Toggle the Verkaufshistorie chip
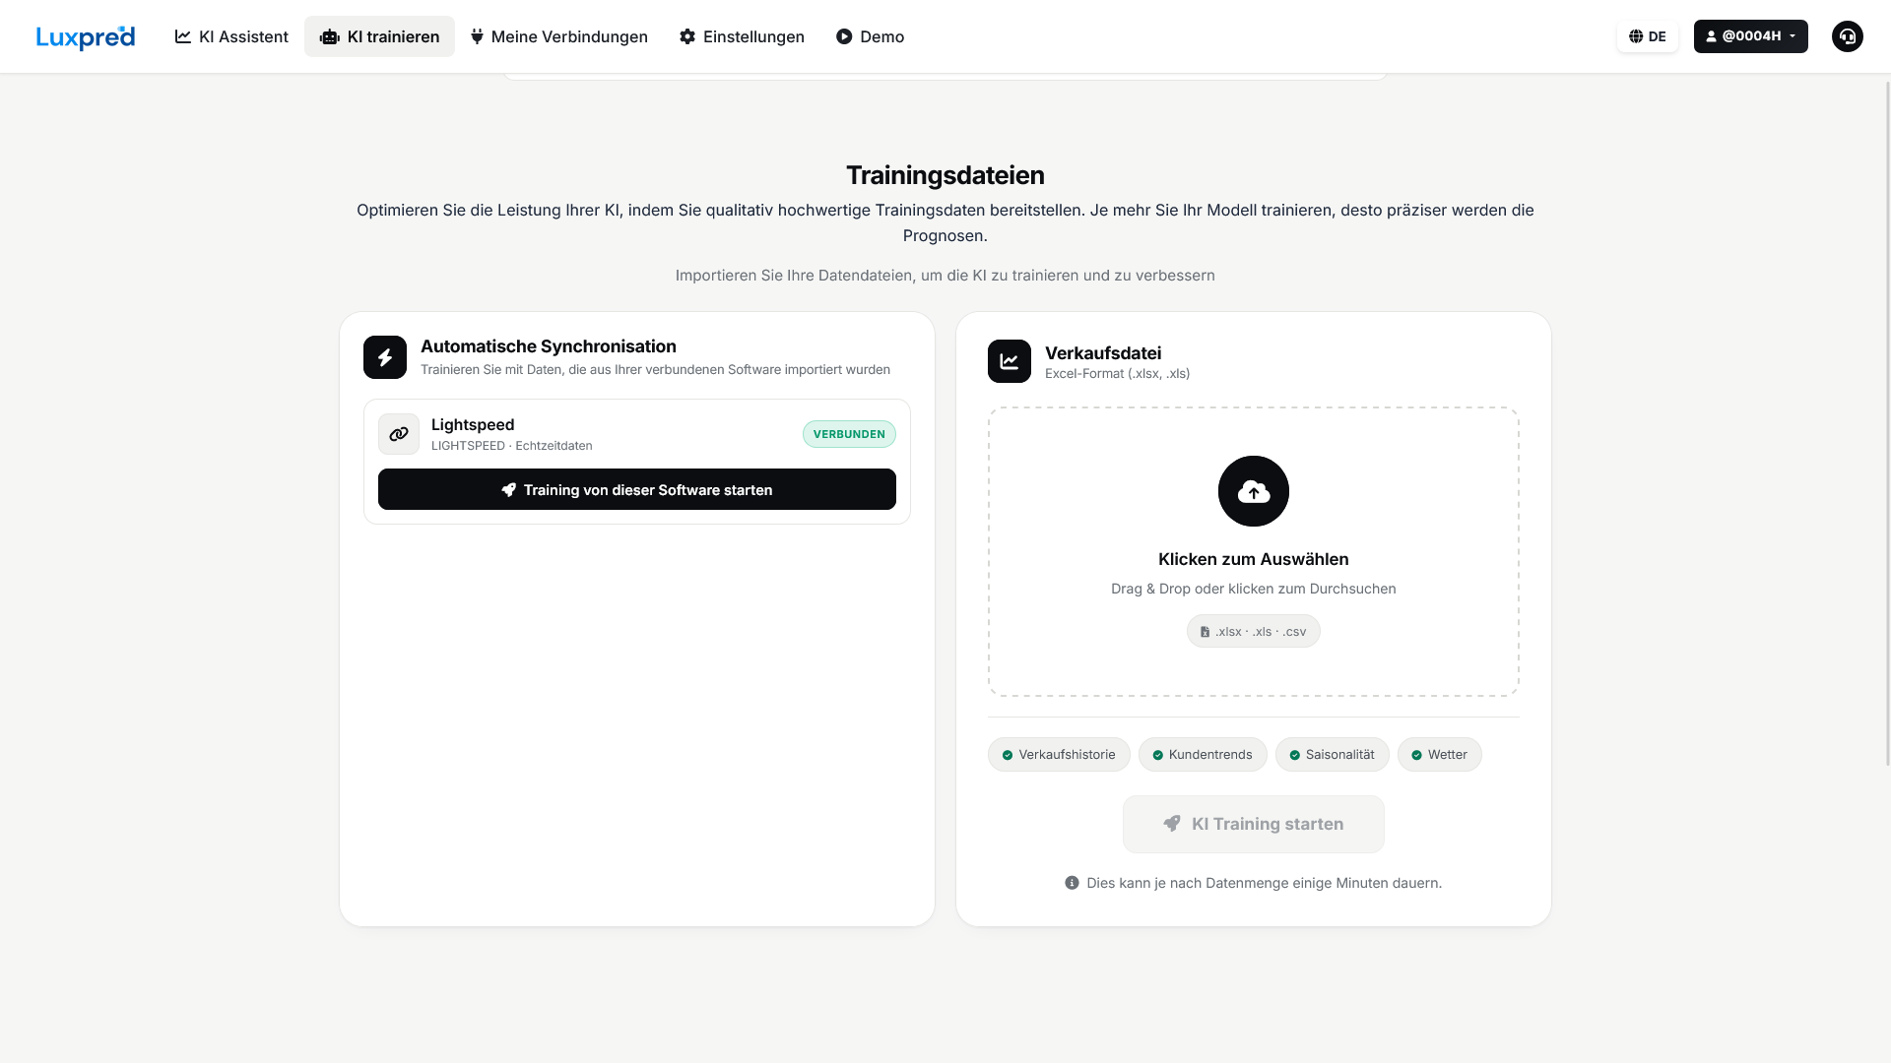 click(x=1059, y=755)
